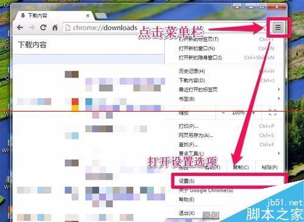Open the Chrome hamburger menu button
Viewport: 304px width, 222px height.
(x=278, y=27)
